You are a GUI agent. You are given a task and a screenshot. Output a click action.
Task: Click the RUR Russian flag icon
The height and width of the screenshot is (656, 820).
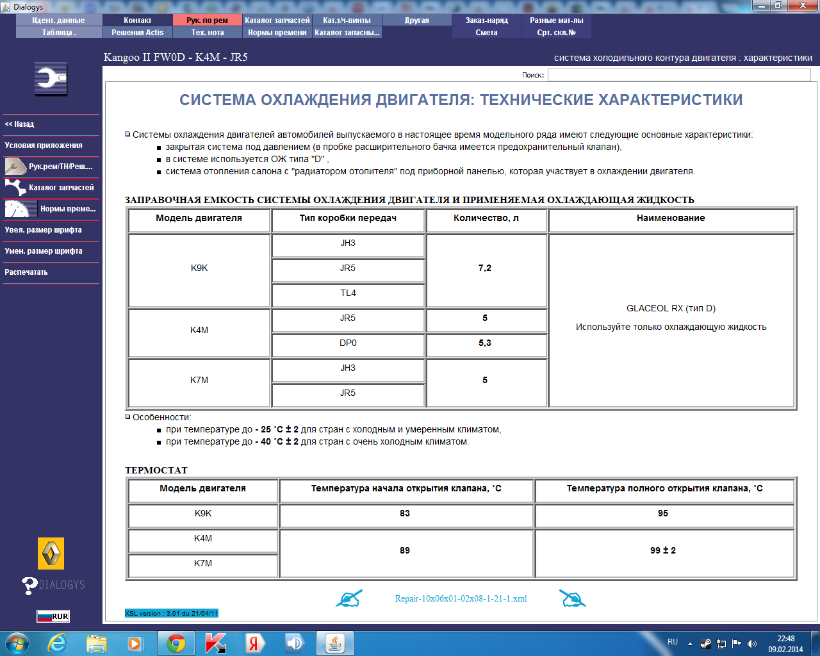53,616
